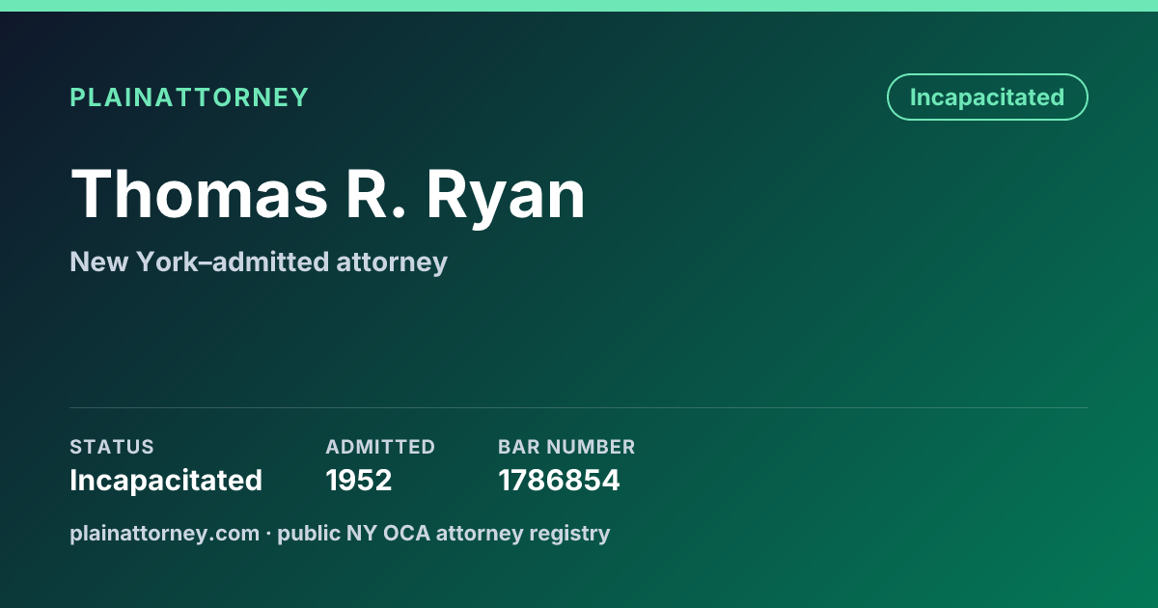Viewport: 1158px width, 608px height.
Task: Select the Incapacitated status value
Action: (x=166, y=481)
